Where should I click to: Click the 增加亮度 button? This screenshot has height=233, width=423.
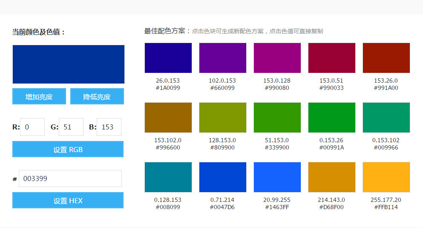(39, 96)
